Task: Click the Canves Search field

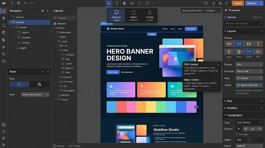Action: point(64,18)
